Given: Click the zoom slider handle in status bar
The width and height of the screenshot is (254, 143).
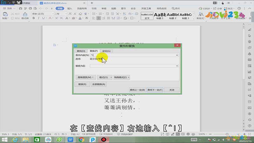Looking at the screenshot, I should [227, 134].
